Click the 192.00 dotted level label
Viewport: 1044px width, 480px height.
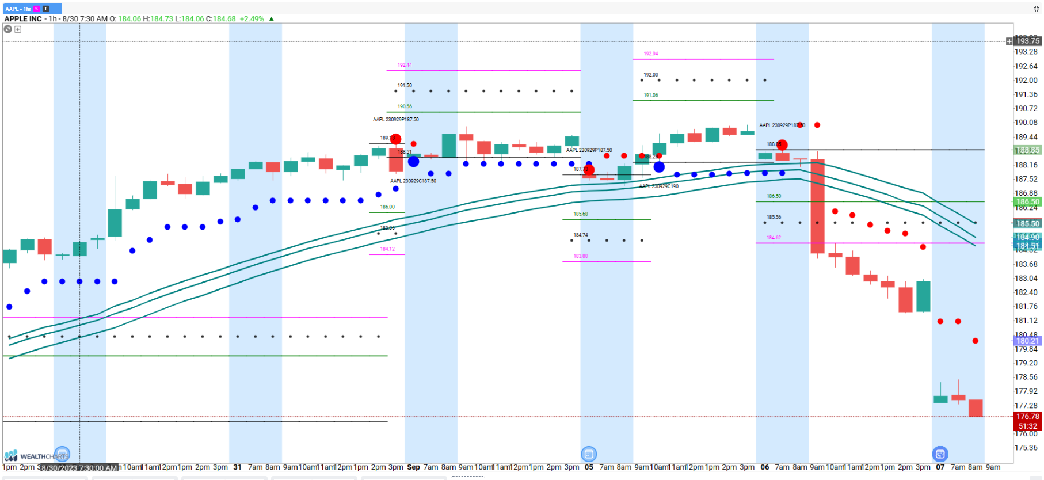point(651,75)
